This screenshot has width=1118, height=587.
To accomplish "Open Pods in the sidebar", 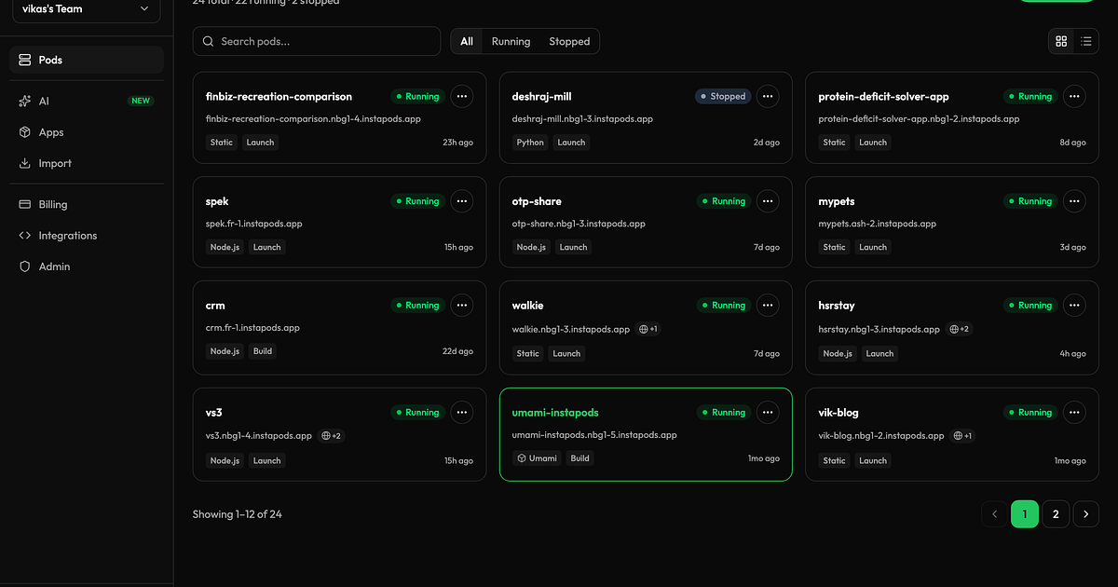I will (87, 60).
